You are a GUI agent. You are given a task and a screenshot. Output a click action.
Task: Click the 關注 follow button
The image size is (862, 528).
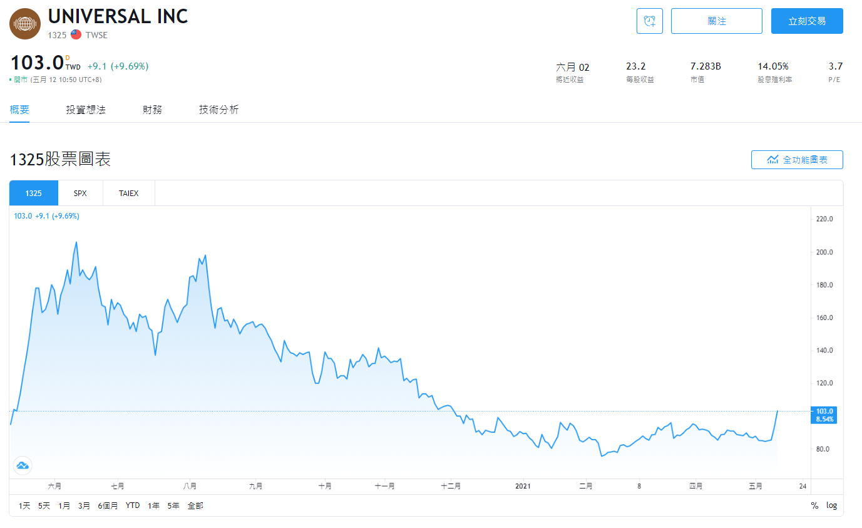pos(716,21)
